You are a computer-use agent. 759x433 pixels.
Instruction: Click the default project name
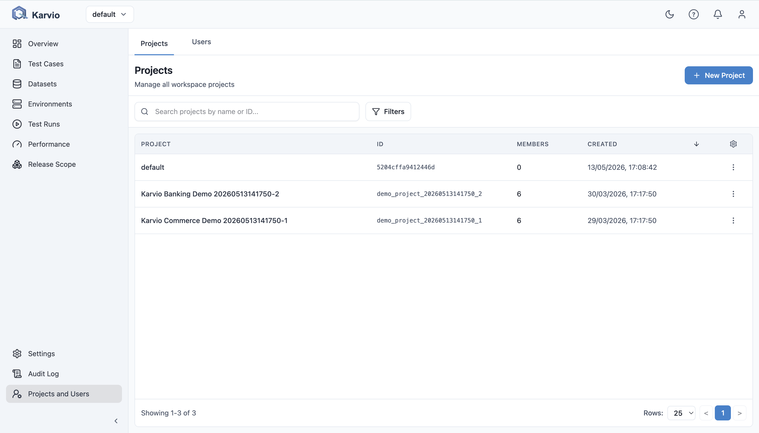pos(152,167)
